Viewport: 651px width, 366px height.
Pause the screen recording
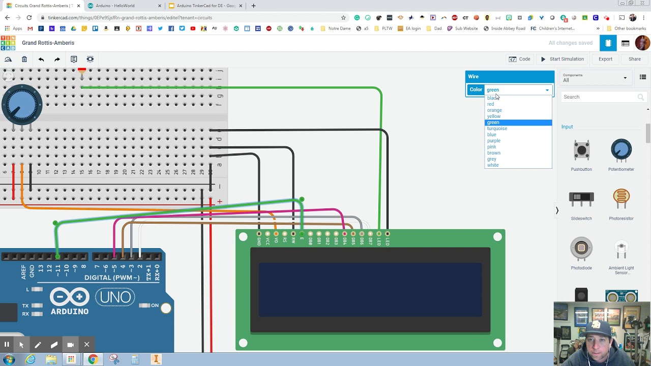(7, 345)
